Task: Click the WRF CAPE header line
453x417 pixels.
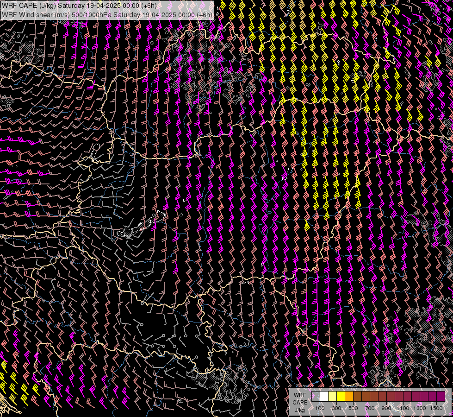Action: (79, 6)
